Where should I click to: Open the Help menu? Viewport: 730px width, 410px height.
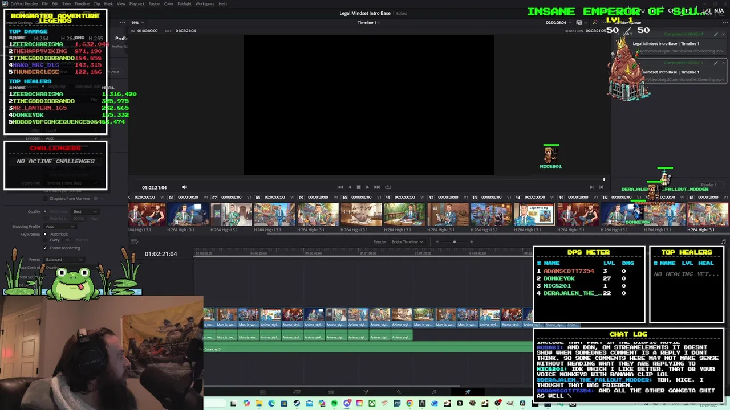tap(222, 4)
